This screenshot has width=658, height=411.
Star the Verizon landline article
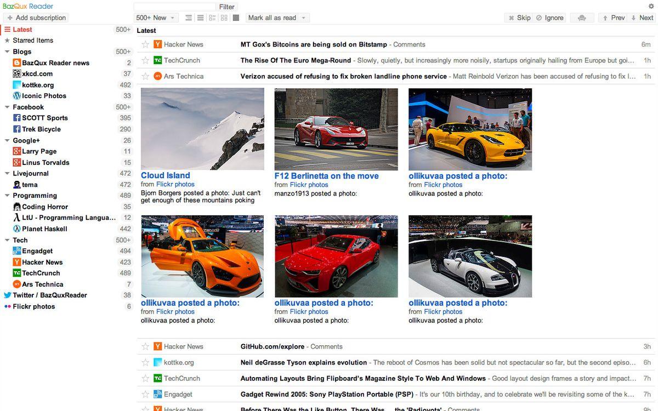pos(145,76)
